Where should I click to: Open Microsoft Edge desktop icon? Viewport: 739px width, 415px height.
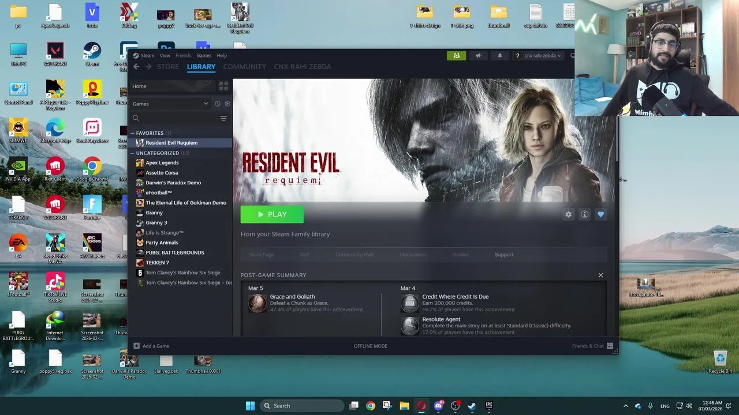click(55, 131)
